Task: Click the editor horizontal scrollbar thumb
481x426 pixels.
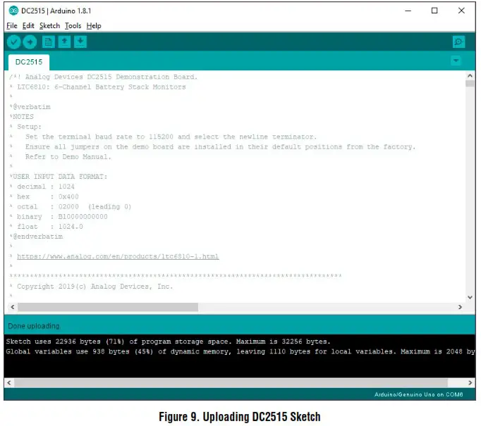Action: [108, 307]
